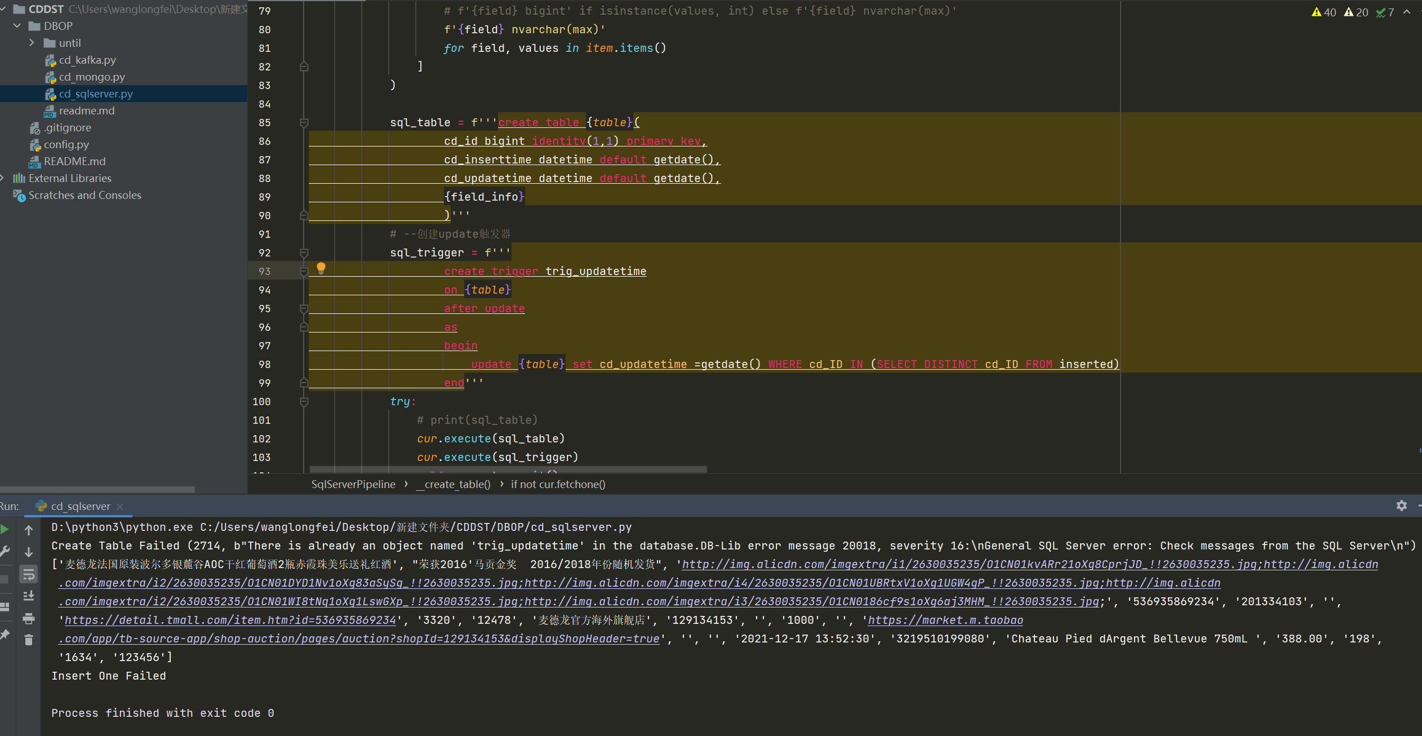Click the 20 weak warnings indicator

1356,12
